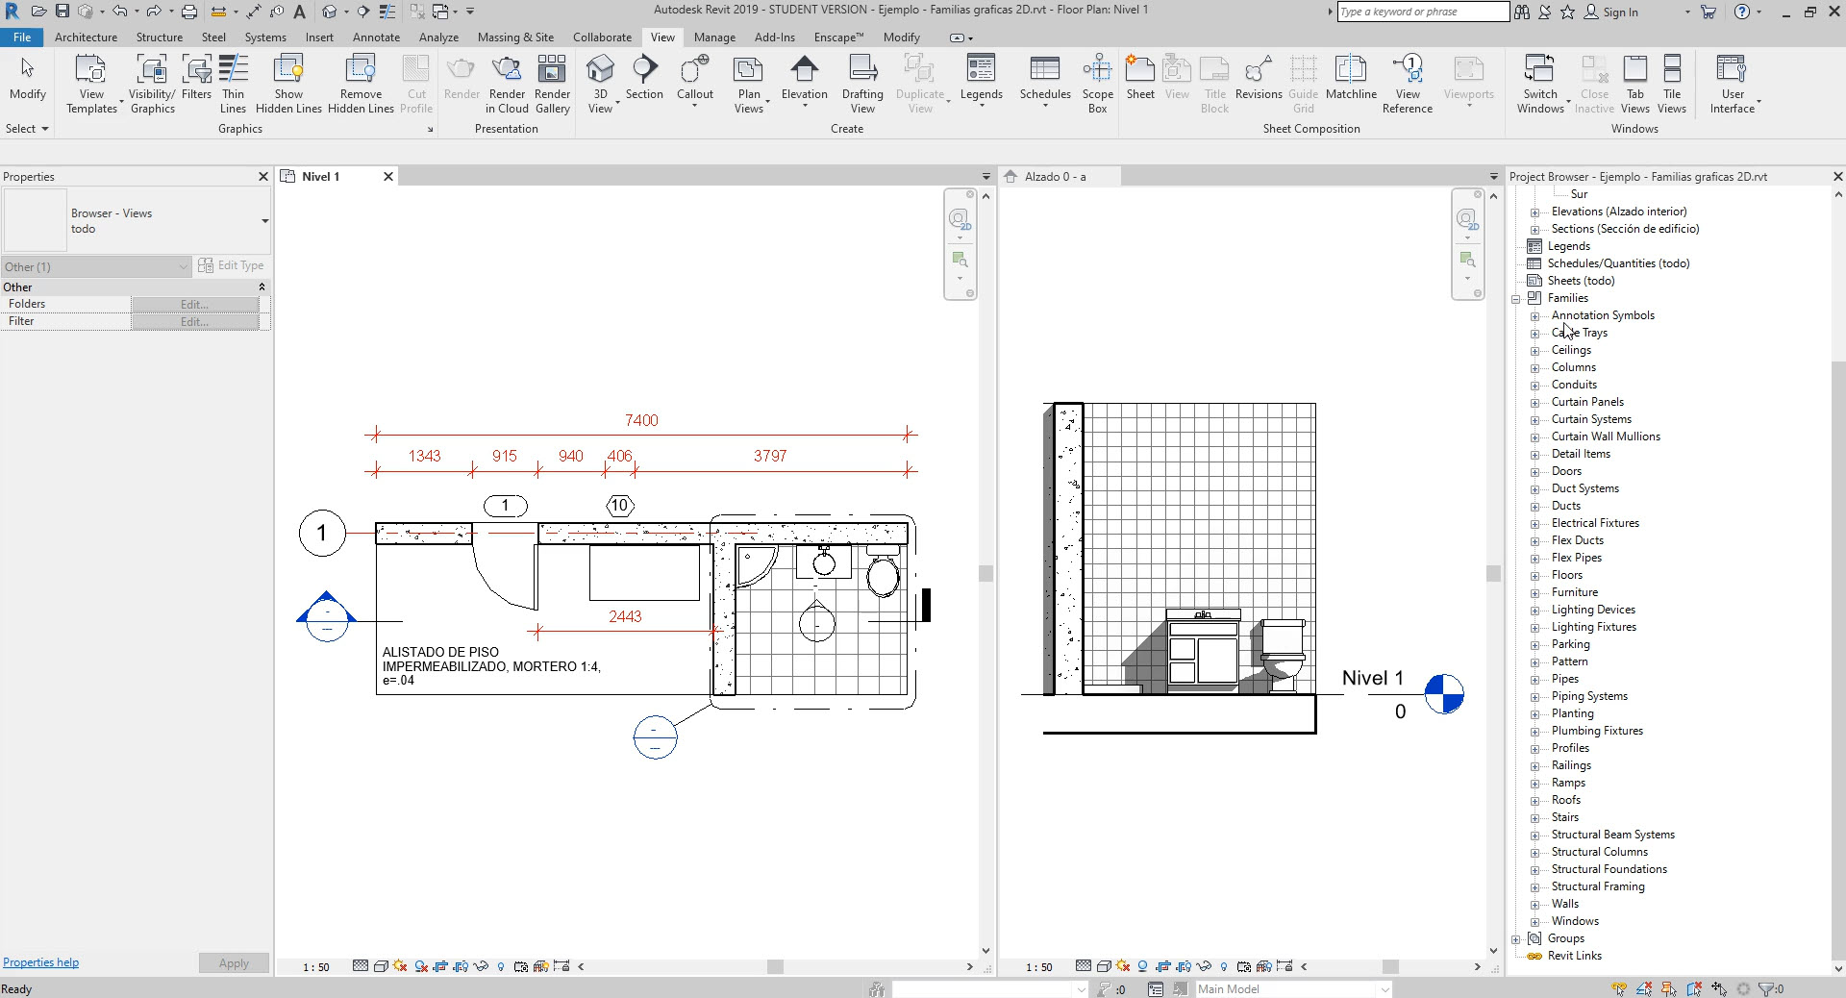Viewport: 1846px width, 998px height.
Task: Select Revit Links in Project Browser
Action: coord(1574,956)
